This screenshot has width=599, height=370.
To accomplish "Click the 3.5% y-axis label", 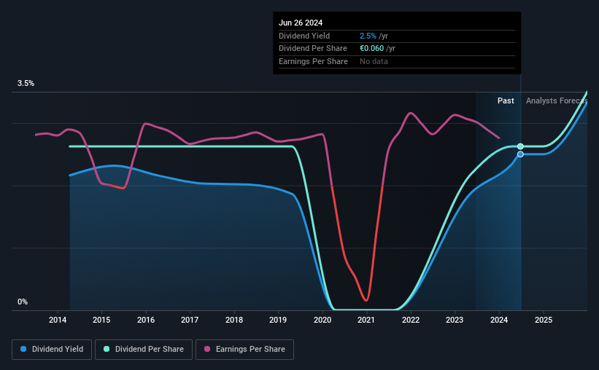I will coord(26,83).
